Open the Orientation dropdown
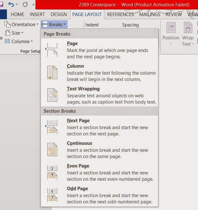Image resolution: width=198 pixels, height=210 pixels. [21, 25]
